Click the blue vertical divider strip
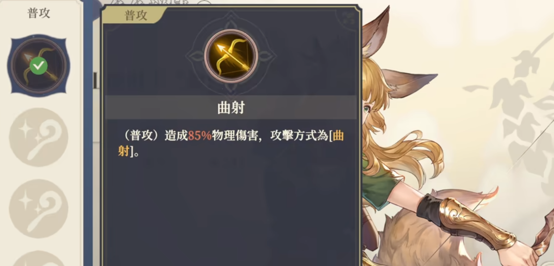This screenshot has height=266, width=554. 88,133
